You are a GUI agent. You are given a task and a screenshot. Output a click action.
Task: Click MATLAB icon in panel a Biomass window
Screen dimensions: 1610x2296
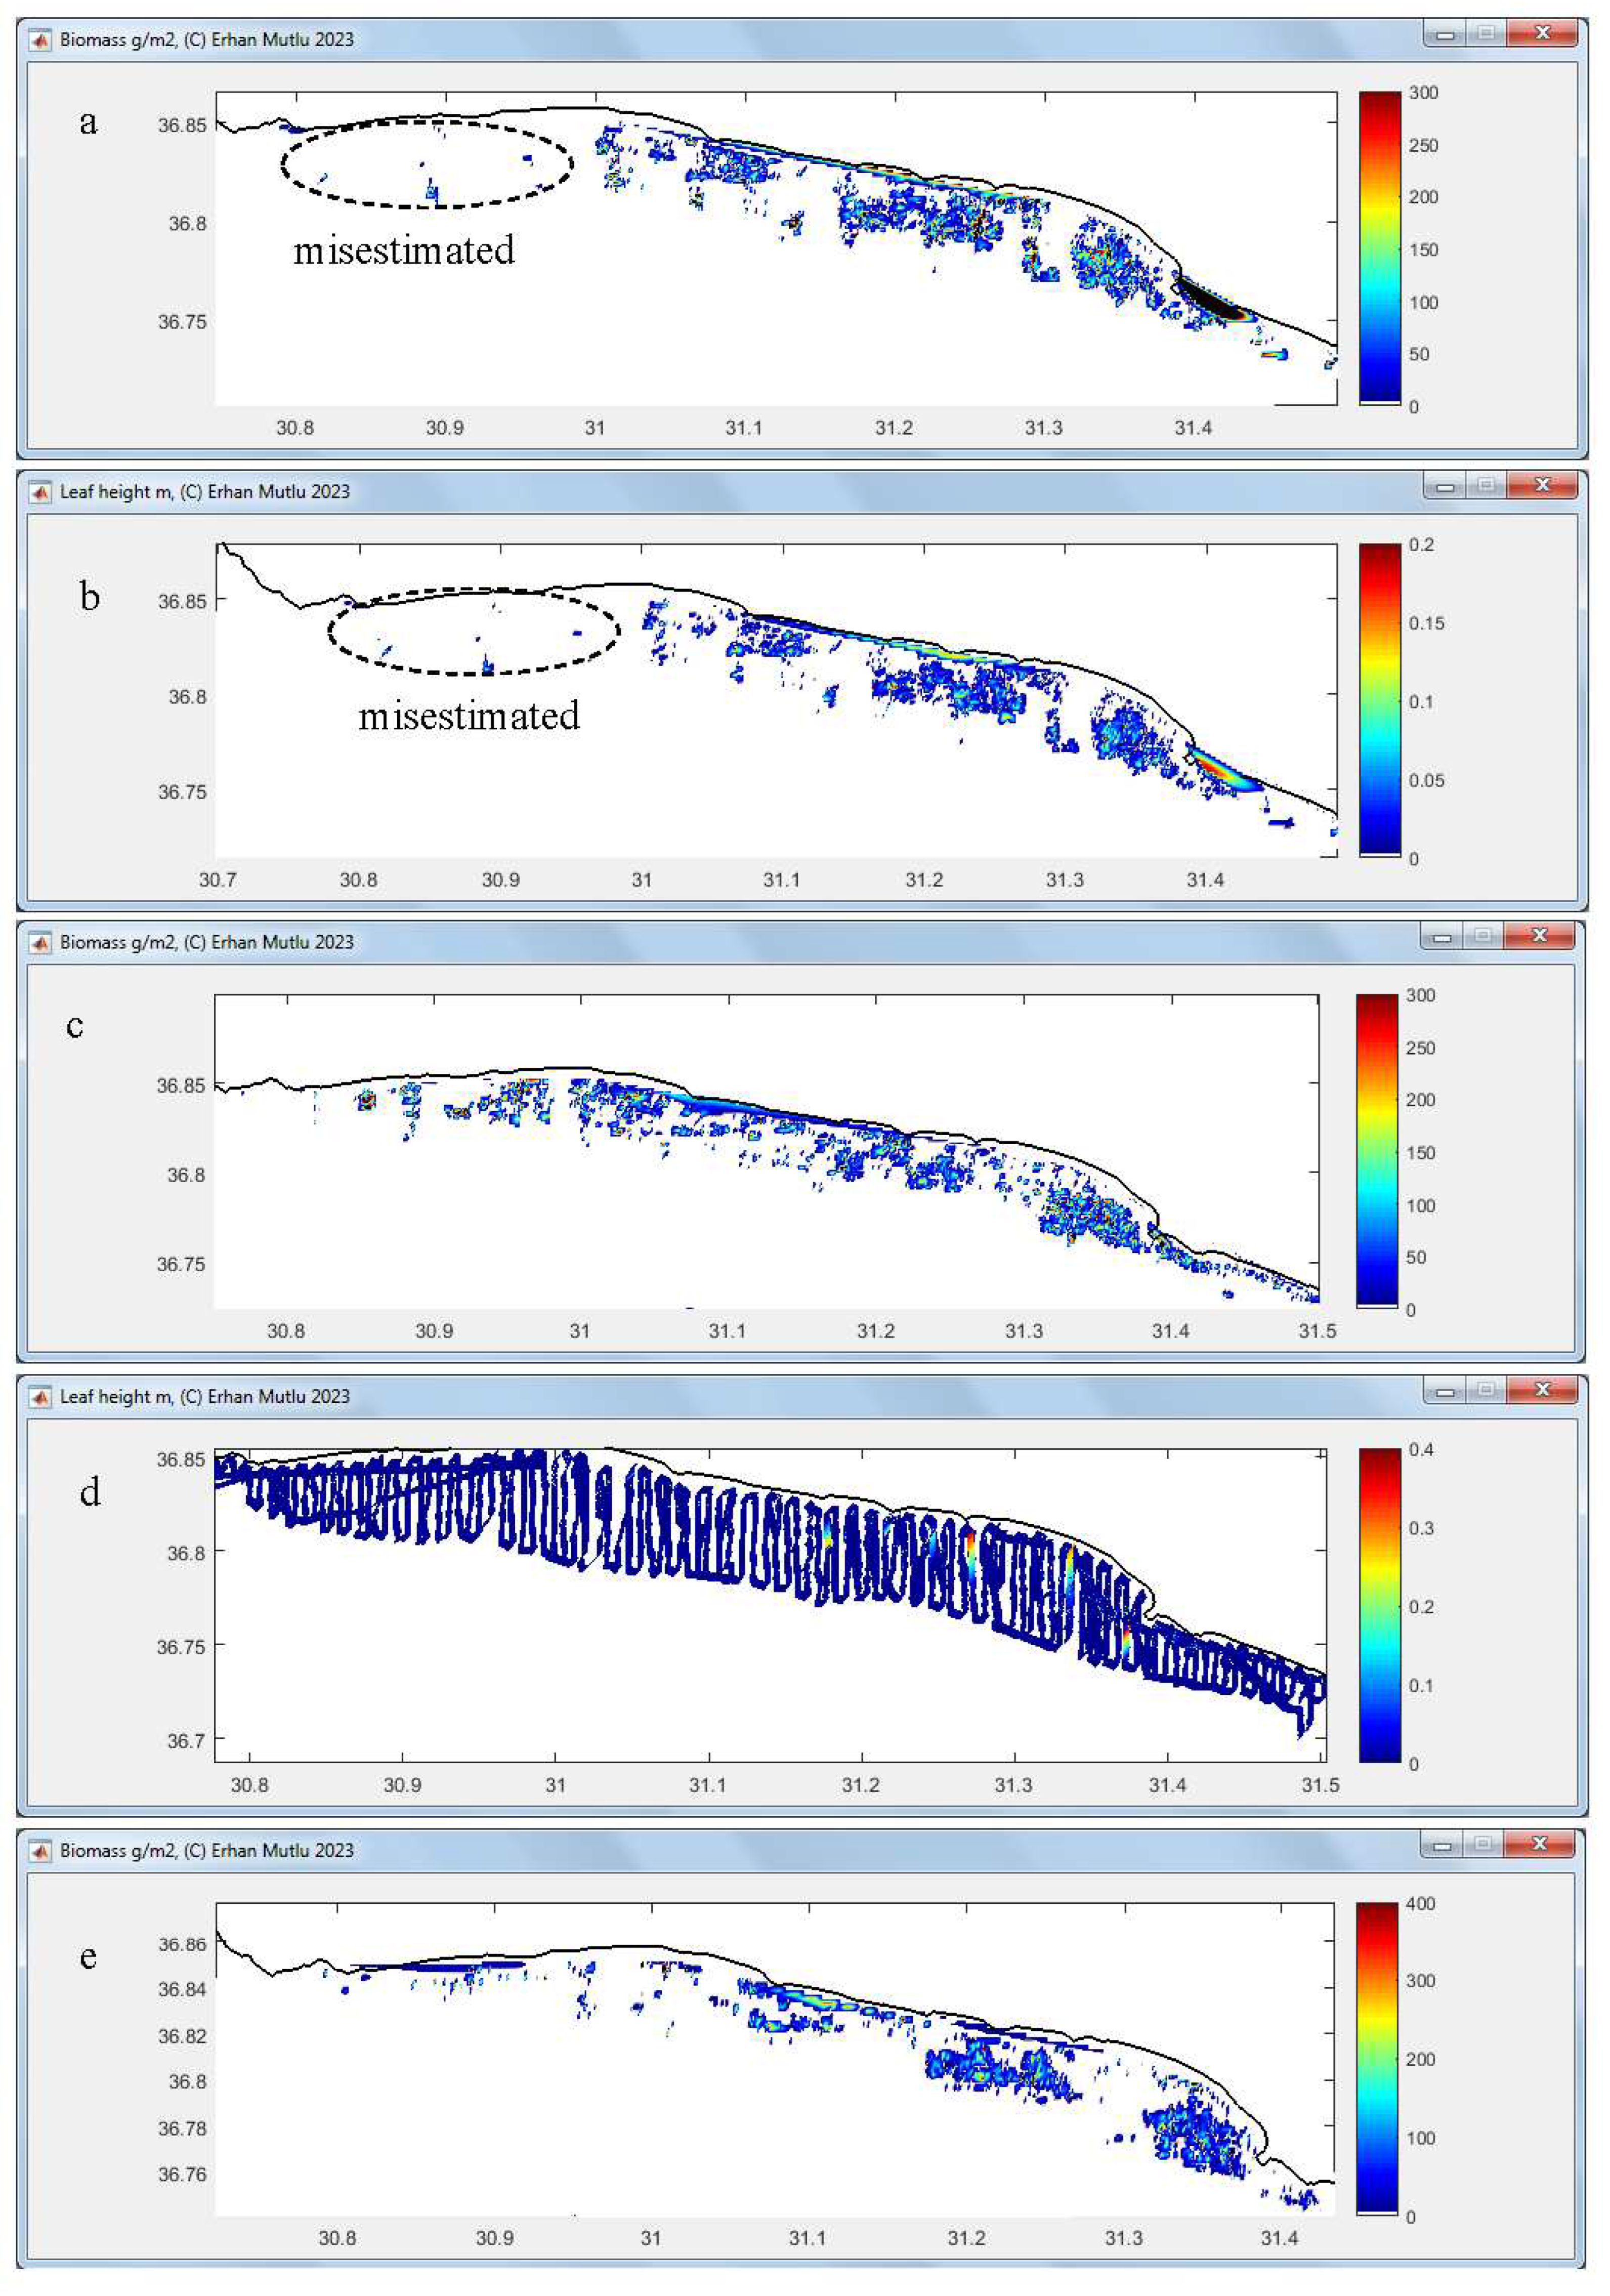click(40, 40)
